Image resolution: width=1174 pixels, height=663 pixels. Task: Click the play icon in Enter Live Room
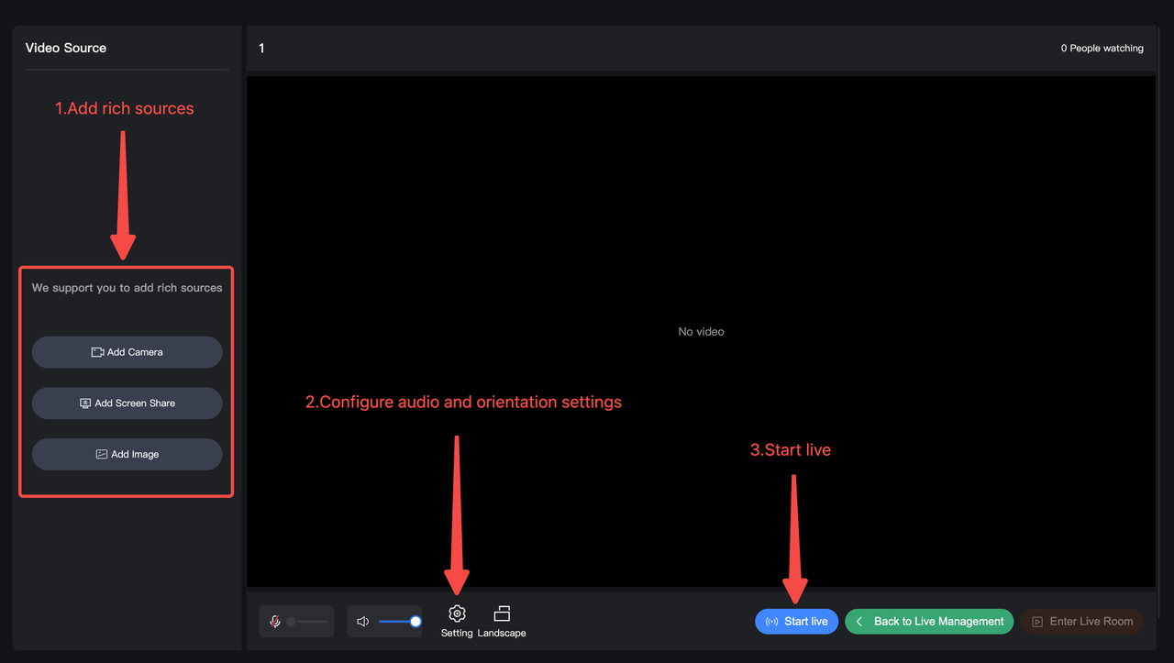(1037, 622)
